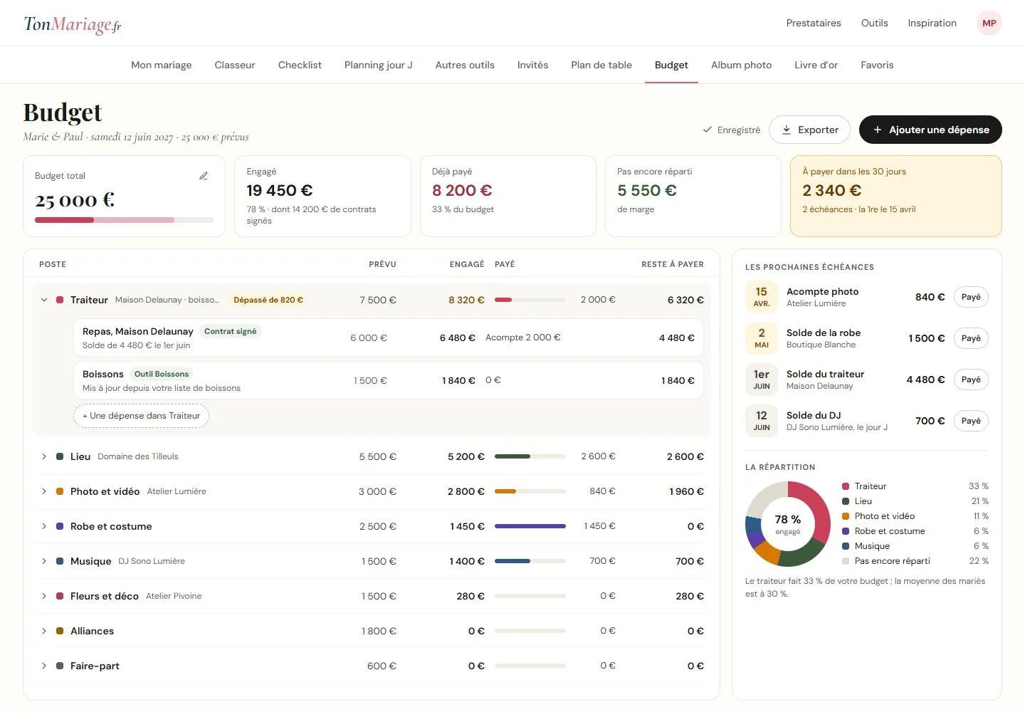Click the 2 MAI date badge
The width and height of the screenshot is (1025, 712).
[x=762, y=338]
